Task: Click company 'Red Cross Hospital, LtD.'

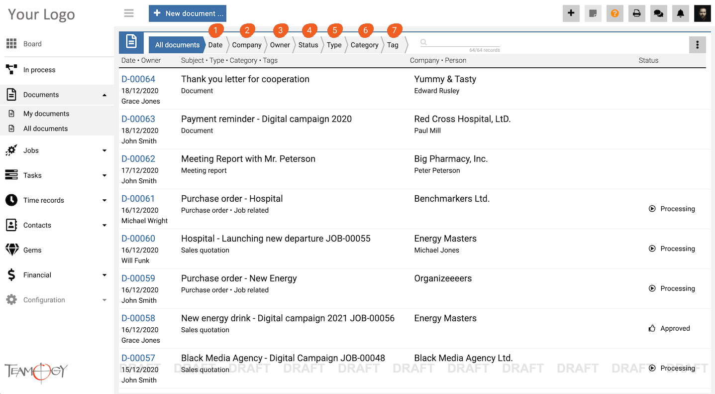Action: 462,119
